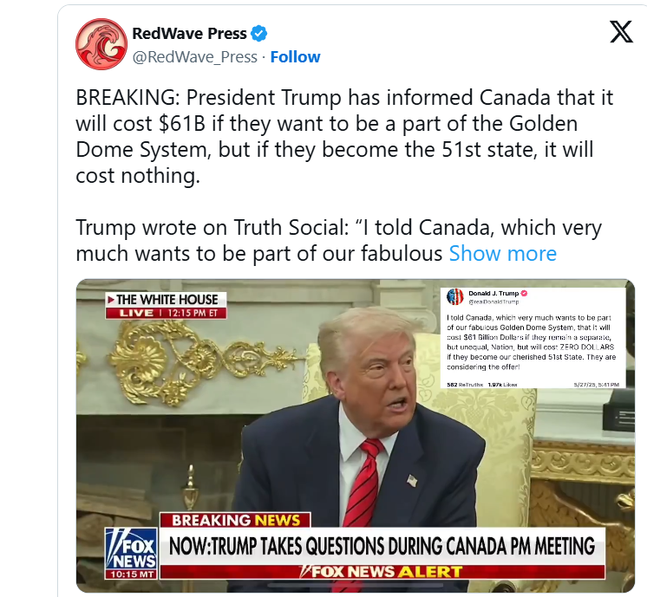647x597 pixels.
Task: Click the embedded Truth Social post overlay
Action: click(533, 338)
